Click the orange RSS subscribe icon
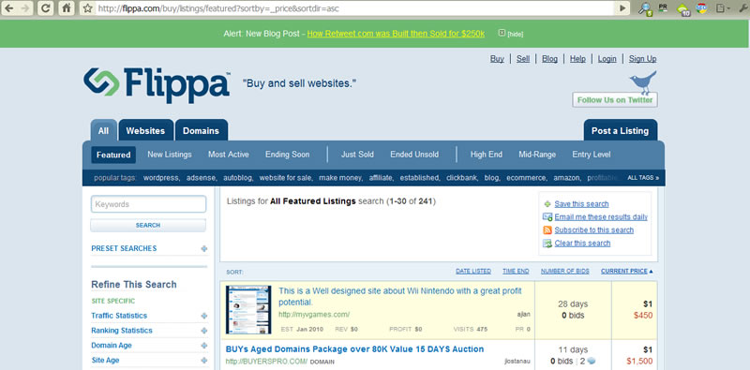This screenshot has width=750, height=370. tap(547, 229)
